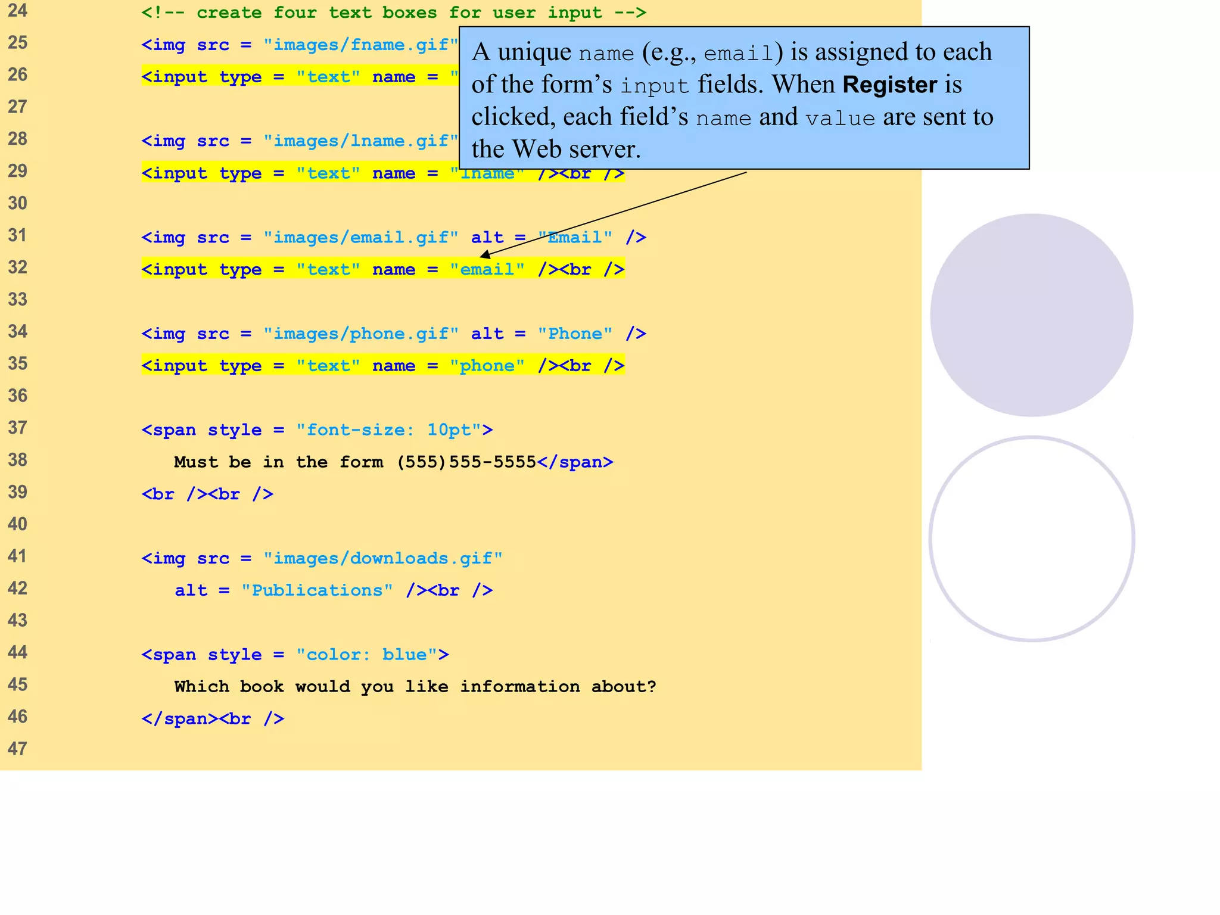Click the alt value "Email"
Image resolution: width=1220 pixels, height=915 pixels.
click(x=575, y=238)
